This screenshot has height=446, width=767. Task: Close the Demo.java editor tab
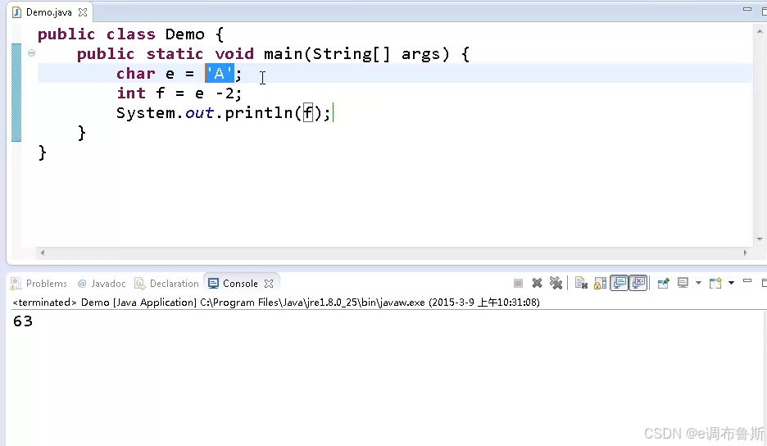83,12
